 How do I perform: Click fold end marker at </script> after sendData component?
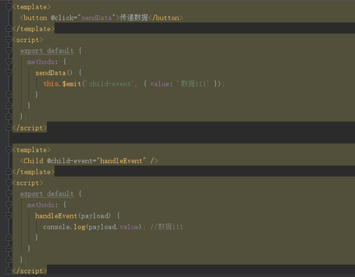click(9, 128)
